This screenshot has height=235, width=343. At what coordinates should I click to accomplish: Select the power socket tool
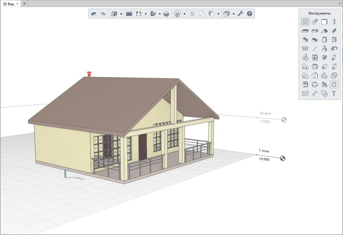[334, 76]
